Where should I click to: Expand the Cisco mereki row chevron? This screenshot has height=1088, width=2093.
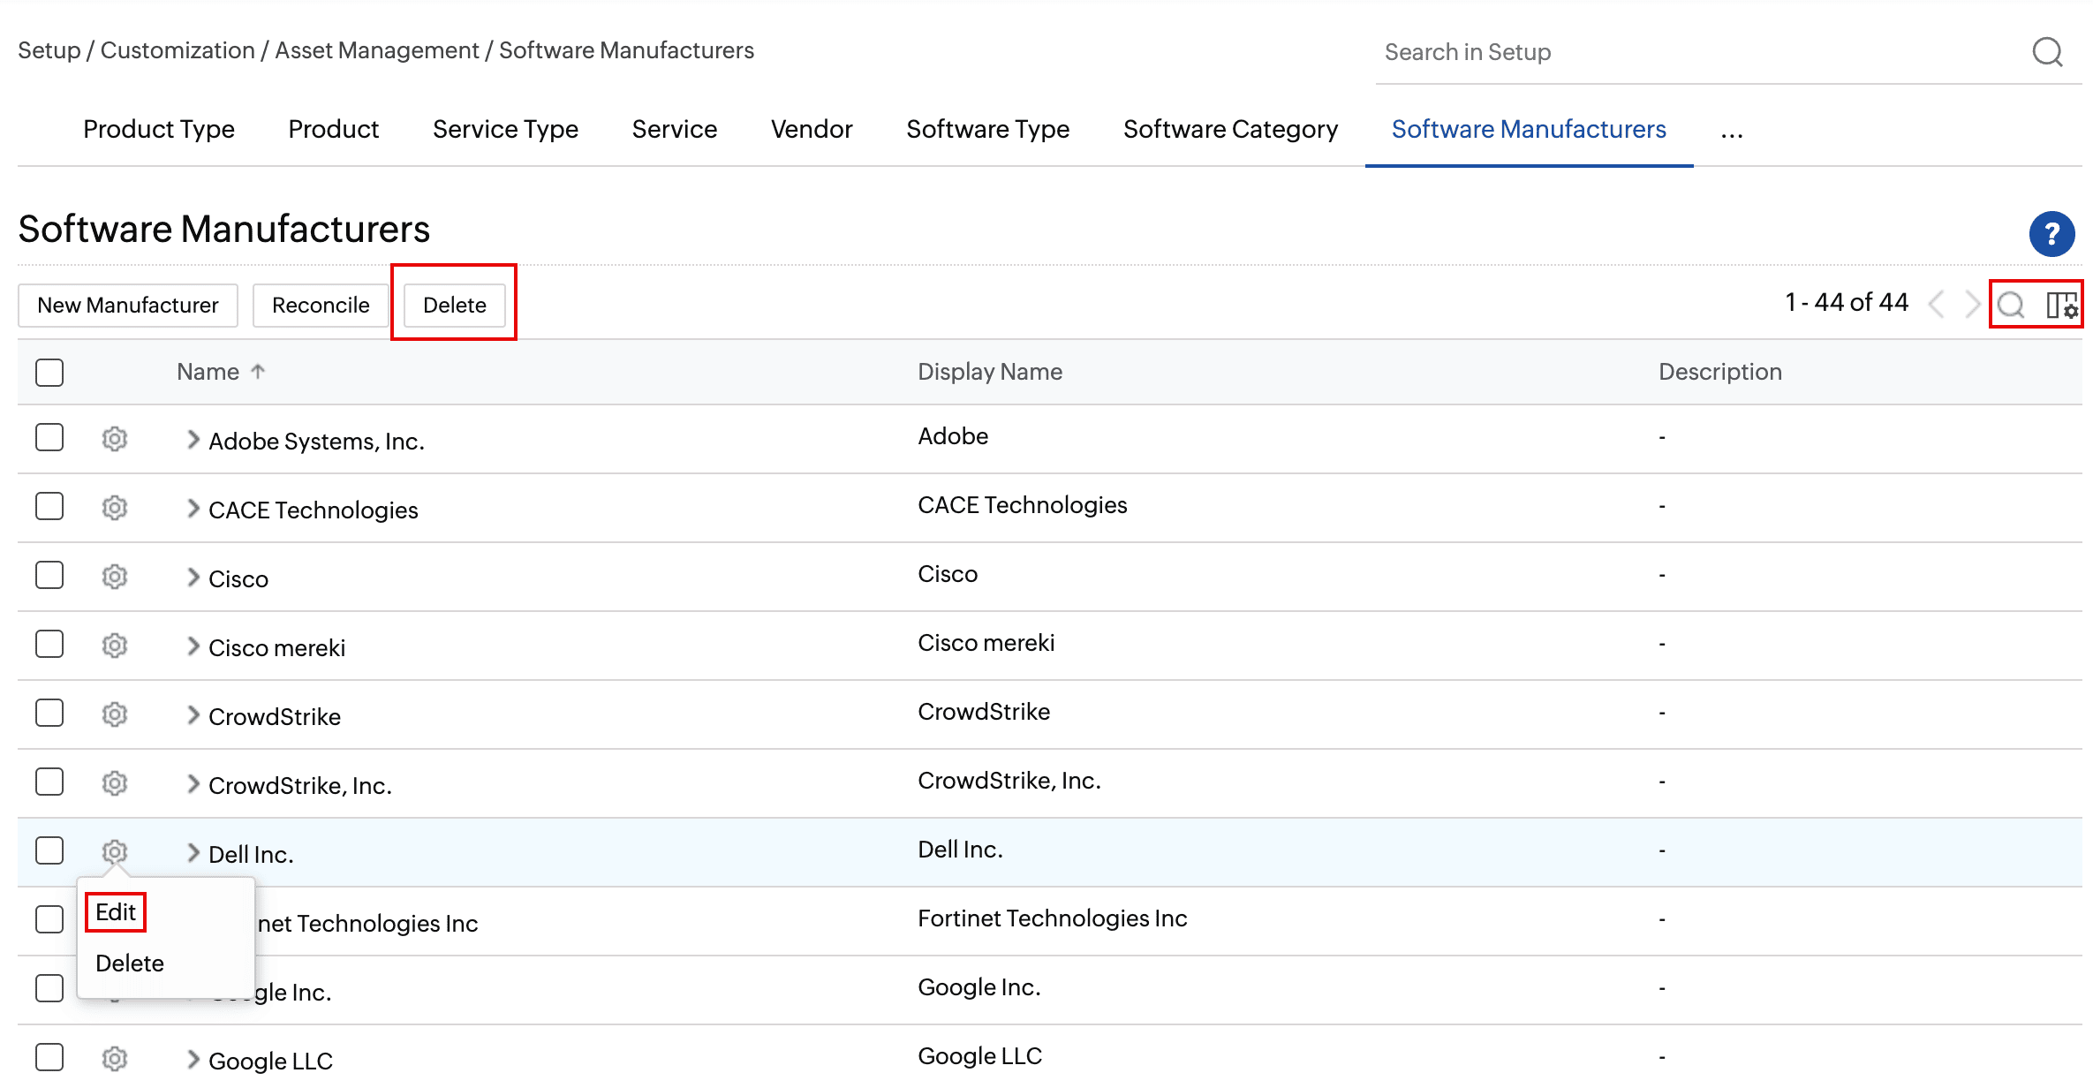click(x=192, y=646)
